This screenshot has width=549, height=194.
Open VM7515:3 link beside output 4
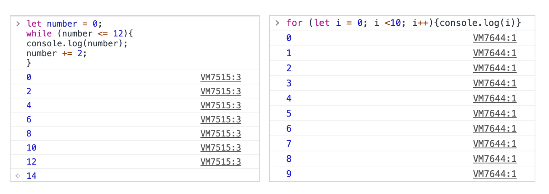[221, 105]
